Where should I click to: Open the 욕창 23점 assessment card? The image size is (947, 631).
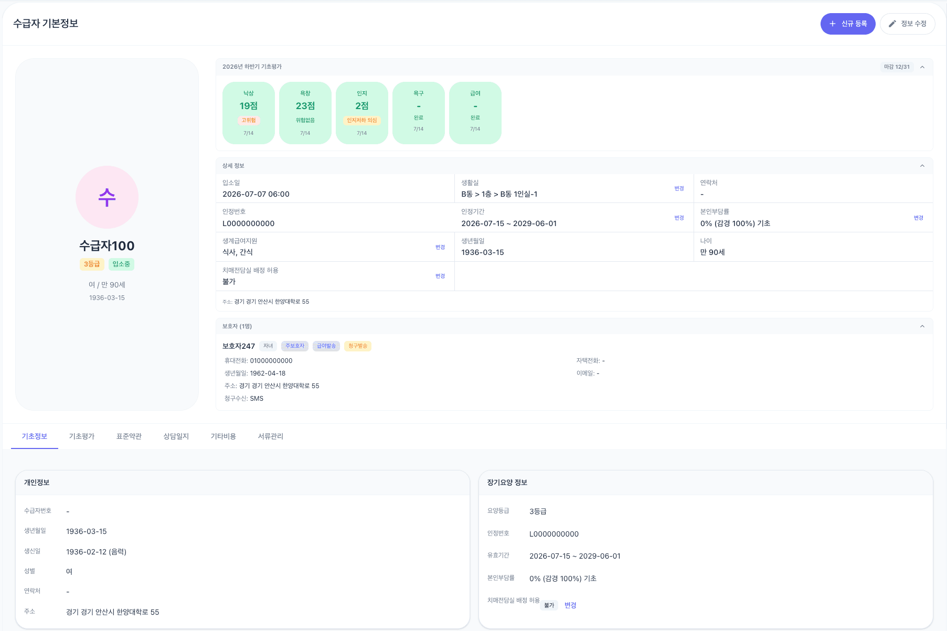pyautogui.click(x=305, y=113)
